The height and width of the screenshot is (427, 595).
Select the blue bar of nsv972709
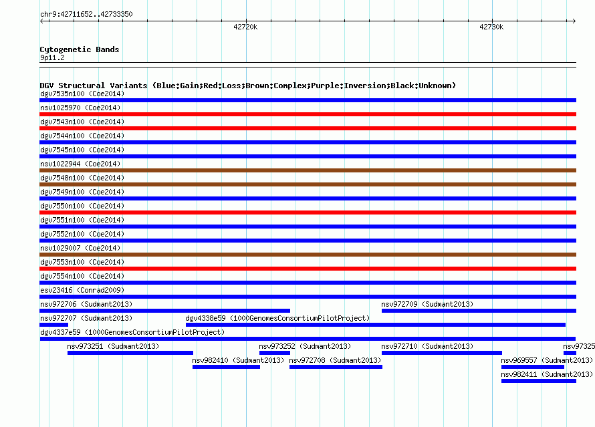(x=479, y=311)
